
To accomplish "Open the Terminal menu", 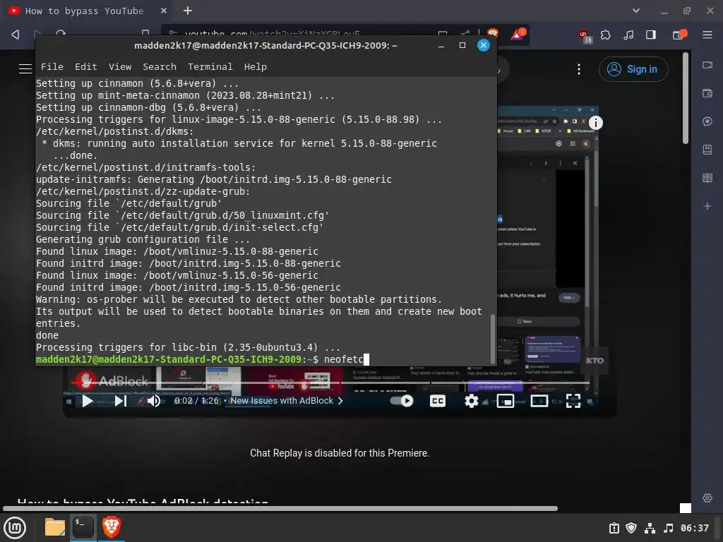I will tap(210, 67).
